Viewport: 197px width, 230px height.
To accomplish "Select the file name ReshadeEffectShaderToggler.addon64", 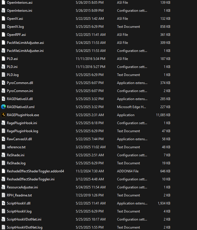I will 36,171.
